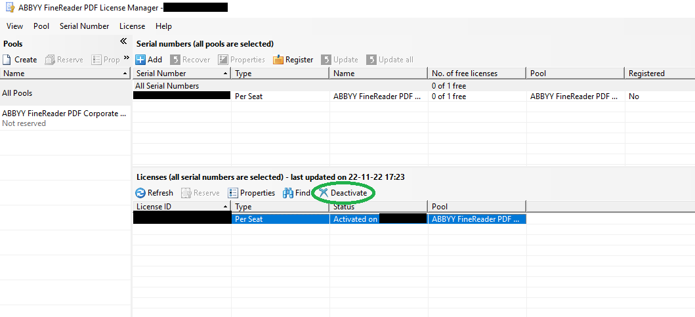
Task: Click Reserve in the Pools toolbar
Action: click(x=64, y=60)
